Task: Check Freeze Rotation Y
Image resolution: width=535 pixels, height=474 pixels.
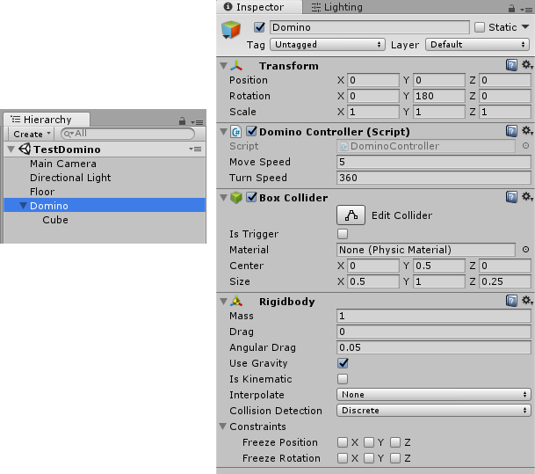Action: tap(369, 458)
